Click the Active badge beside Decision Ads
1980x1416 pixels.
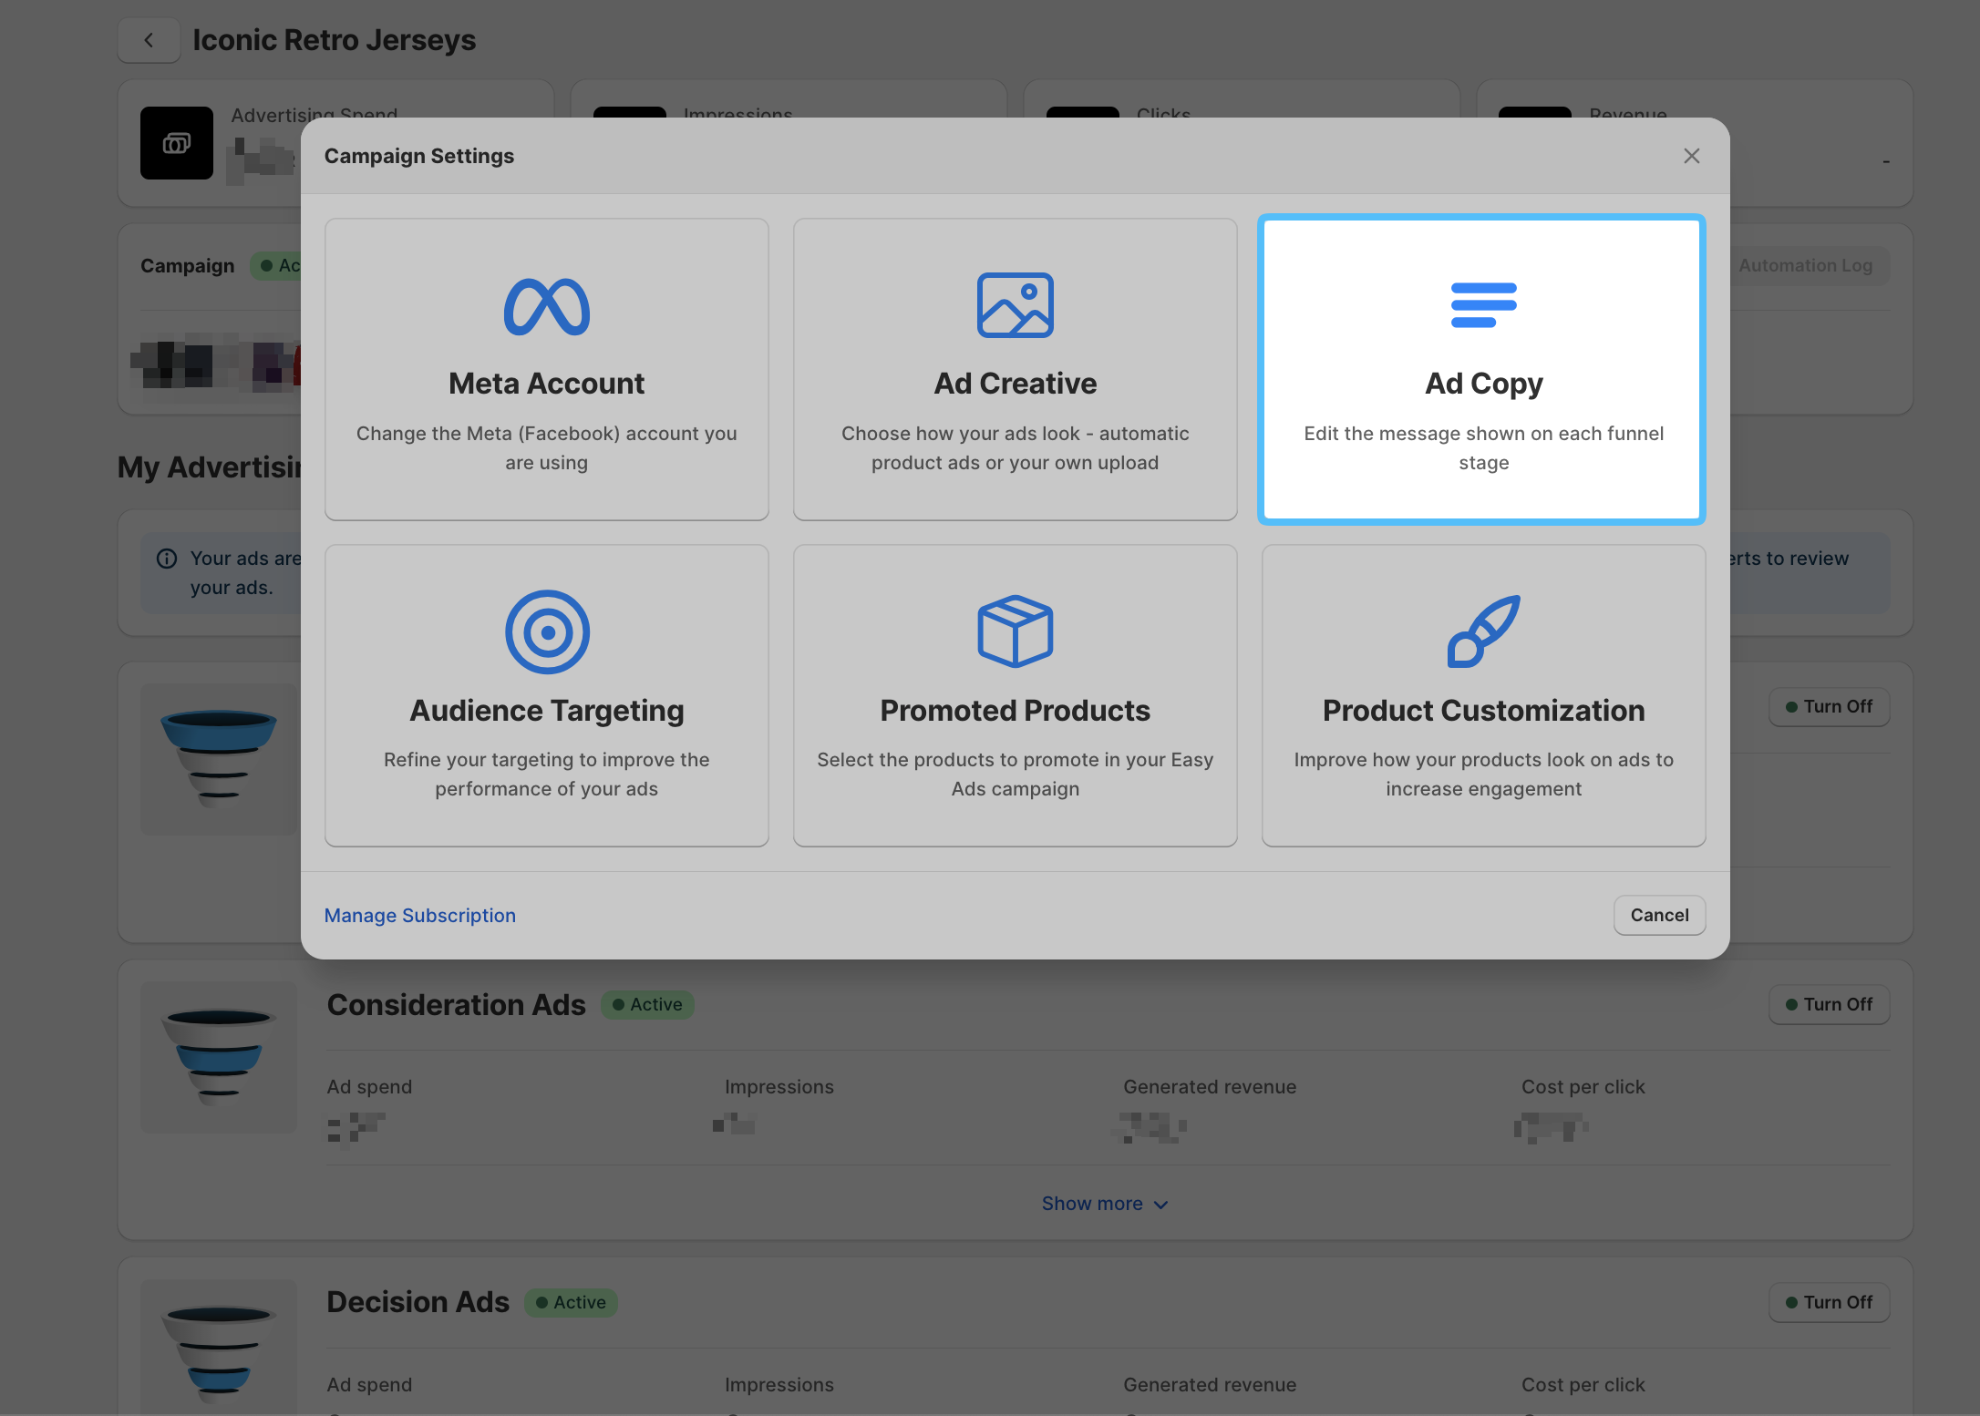coord(571,1302)
